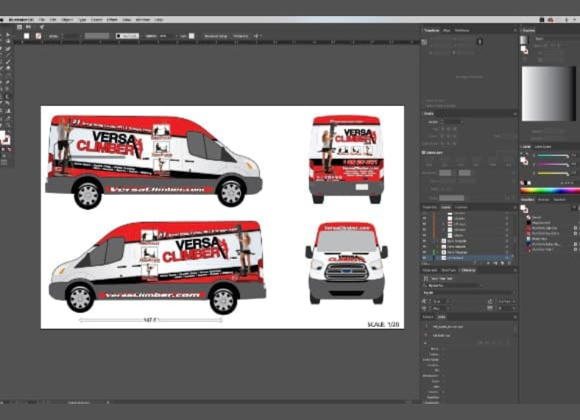Toggle eye of layer just above selected layer
The width and height of the screenshot is (580, 420).
(424, 252)
